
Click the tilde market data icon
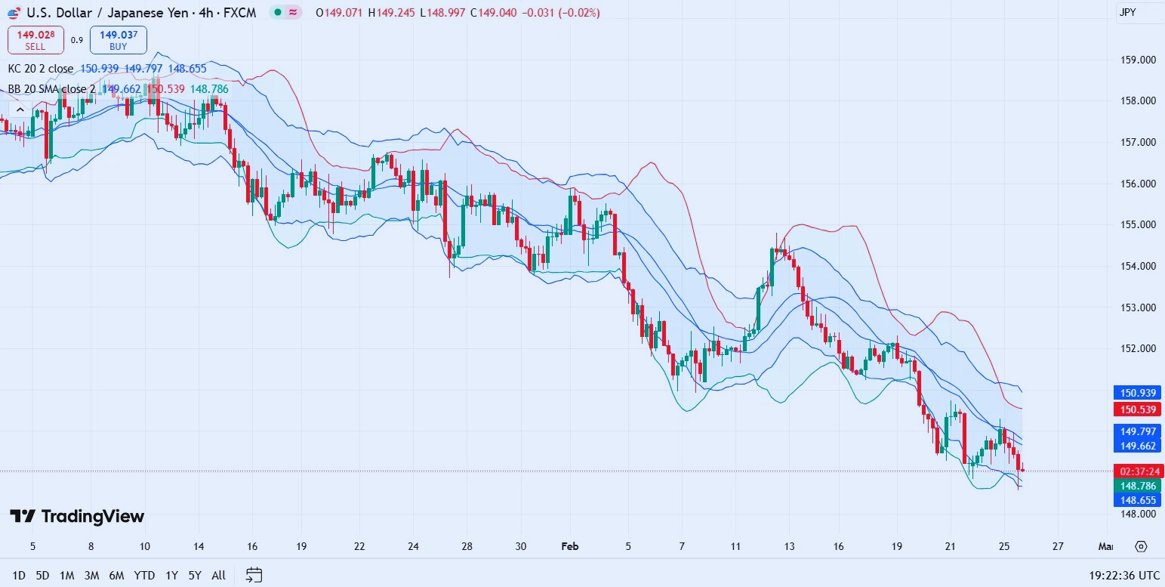point(294,12)
